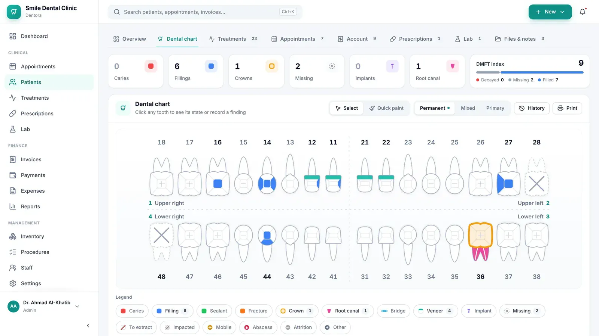Screen dimensions: 599x336
Task: Print the dental chart
Action: [567, 108]
